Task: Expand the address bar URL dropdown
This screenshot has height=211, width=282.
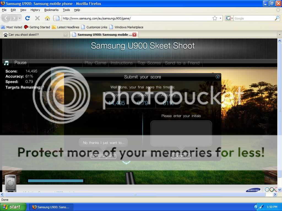Action: (x=220, y=18)
